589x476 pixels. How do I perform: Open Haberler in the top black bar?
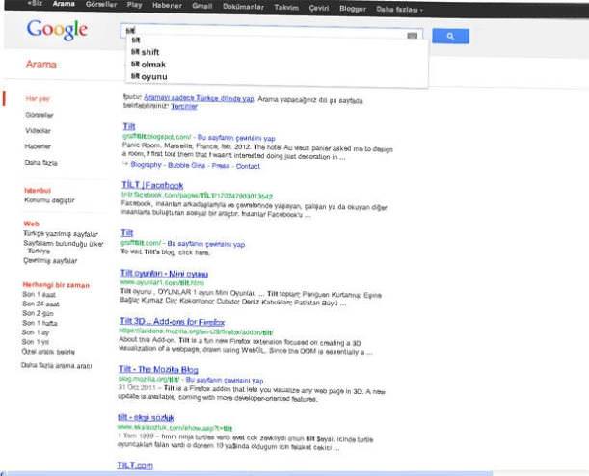pos(167,5)
